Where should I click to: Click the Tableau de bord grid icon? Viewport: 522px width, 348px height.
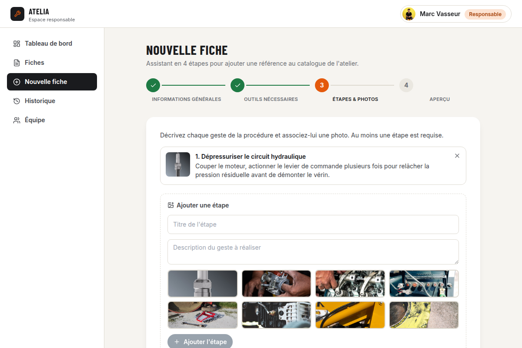click(17, 43)
